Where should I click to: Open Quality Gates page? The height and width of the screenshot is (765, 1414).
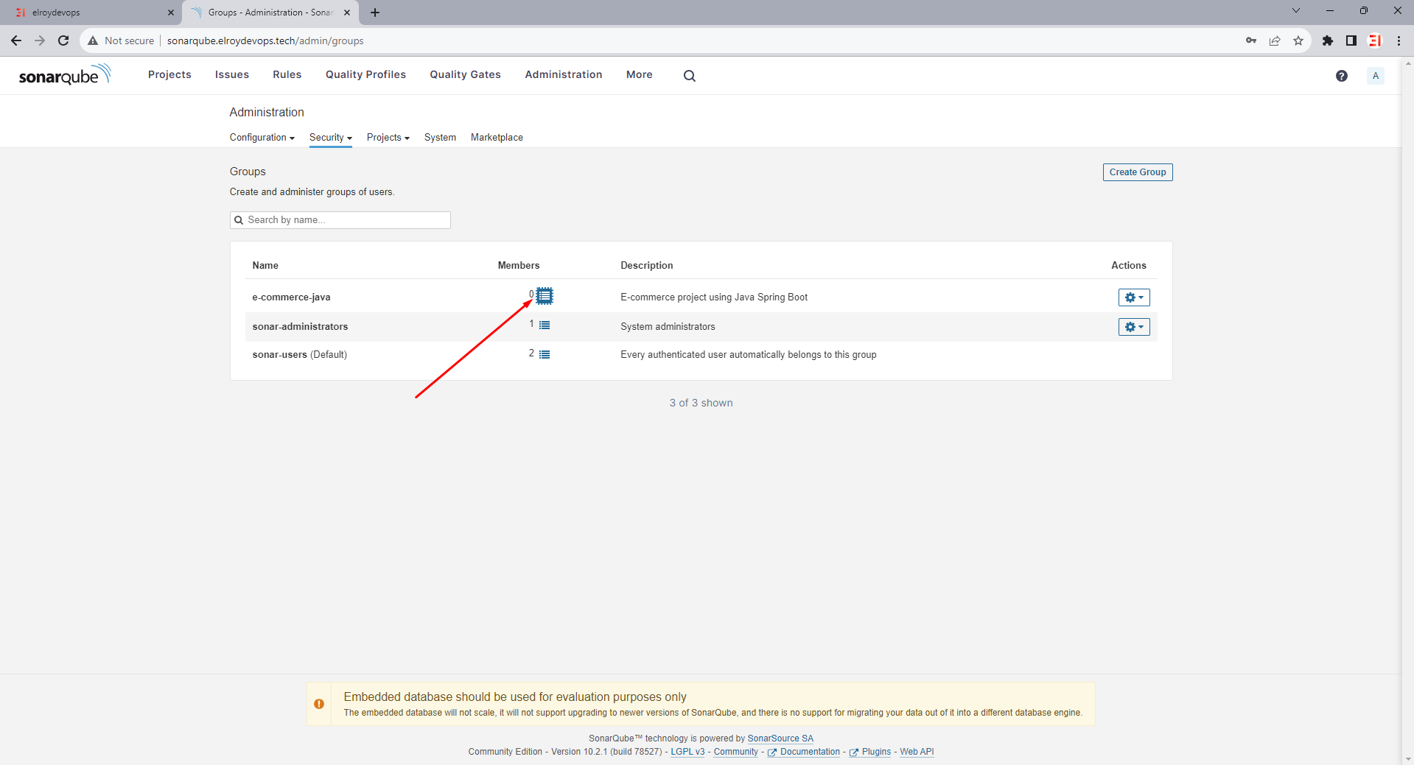tap(465, 74)
